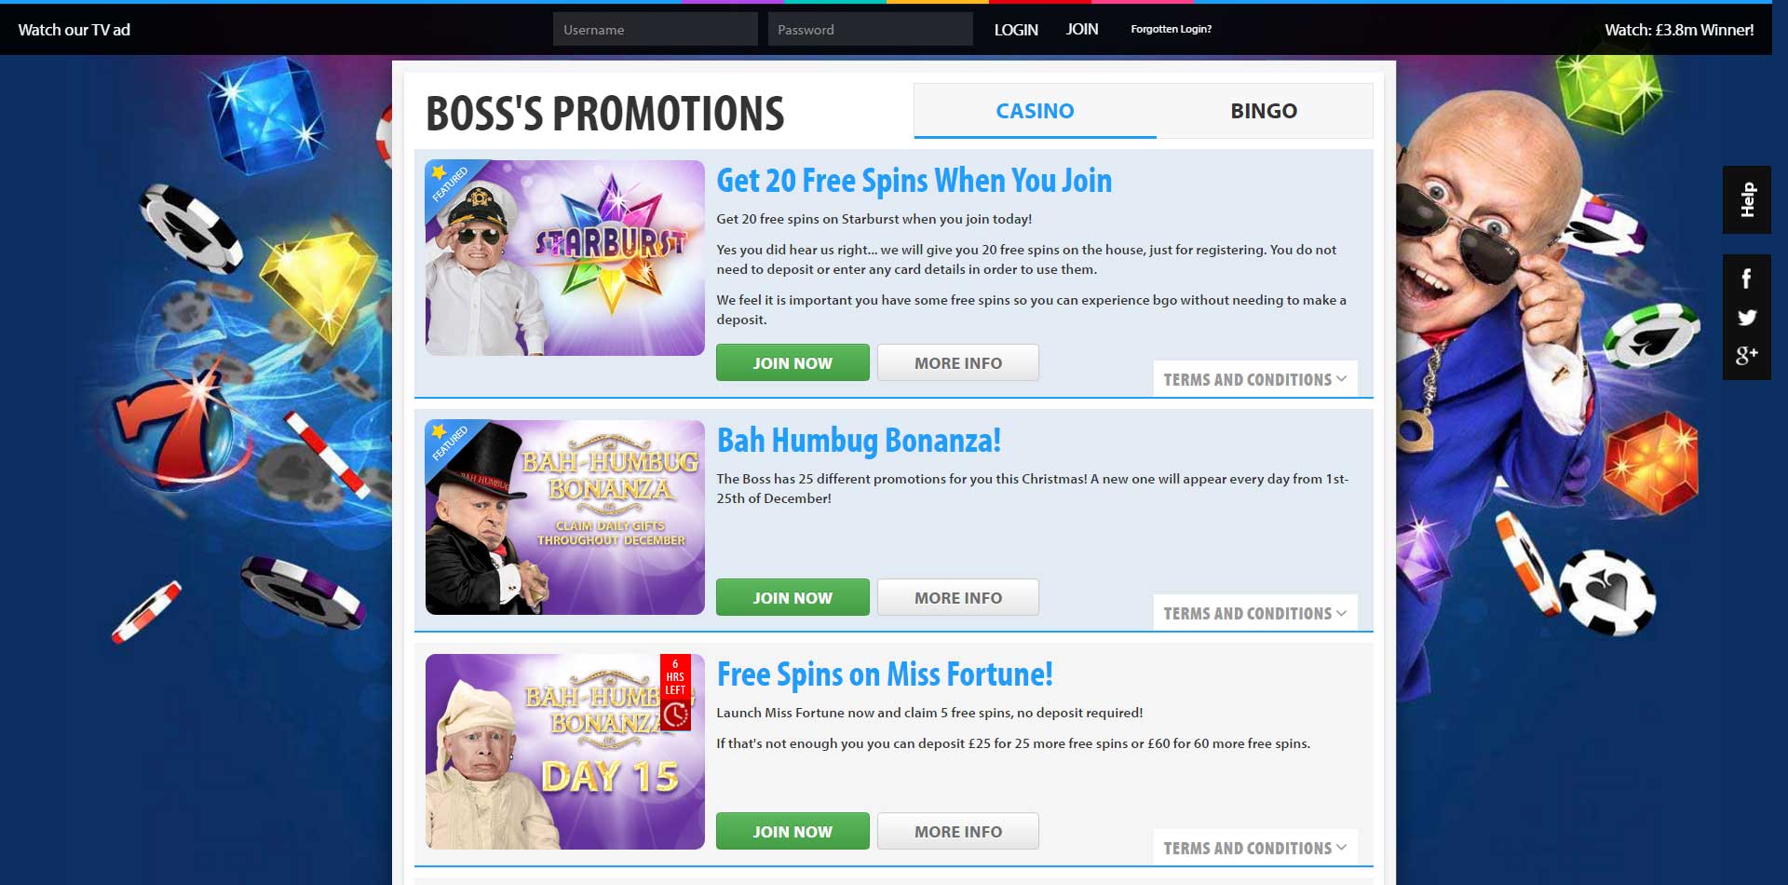This screenshot has width=1788, height=885.
Task: Click Join Now for Miss Fortune spins
Action: 792,831
